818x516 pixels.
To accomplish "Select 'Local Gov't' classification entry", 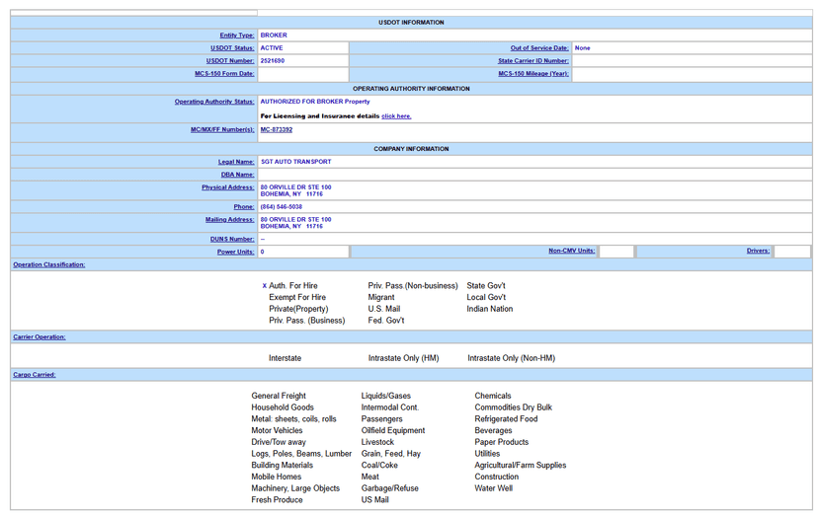I will [x=486, y=297].
